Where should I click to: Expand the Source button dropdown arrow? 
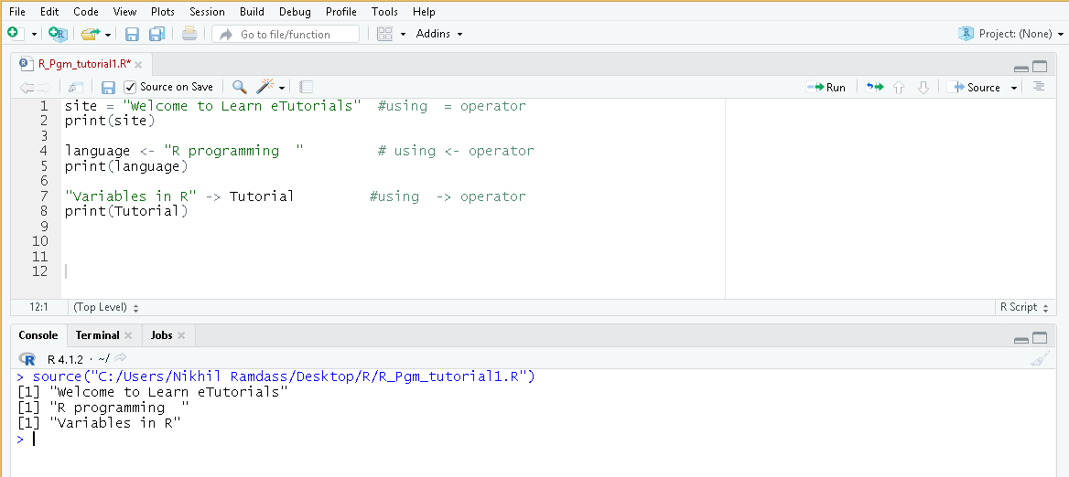pos(1014,88)
